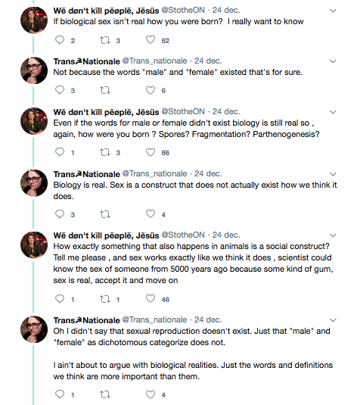Open chevron menu on 'How exactly something' tweet

click(333, 235)
